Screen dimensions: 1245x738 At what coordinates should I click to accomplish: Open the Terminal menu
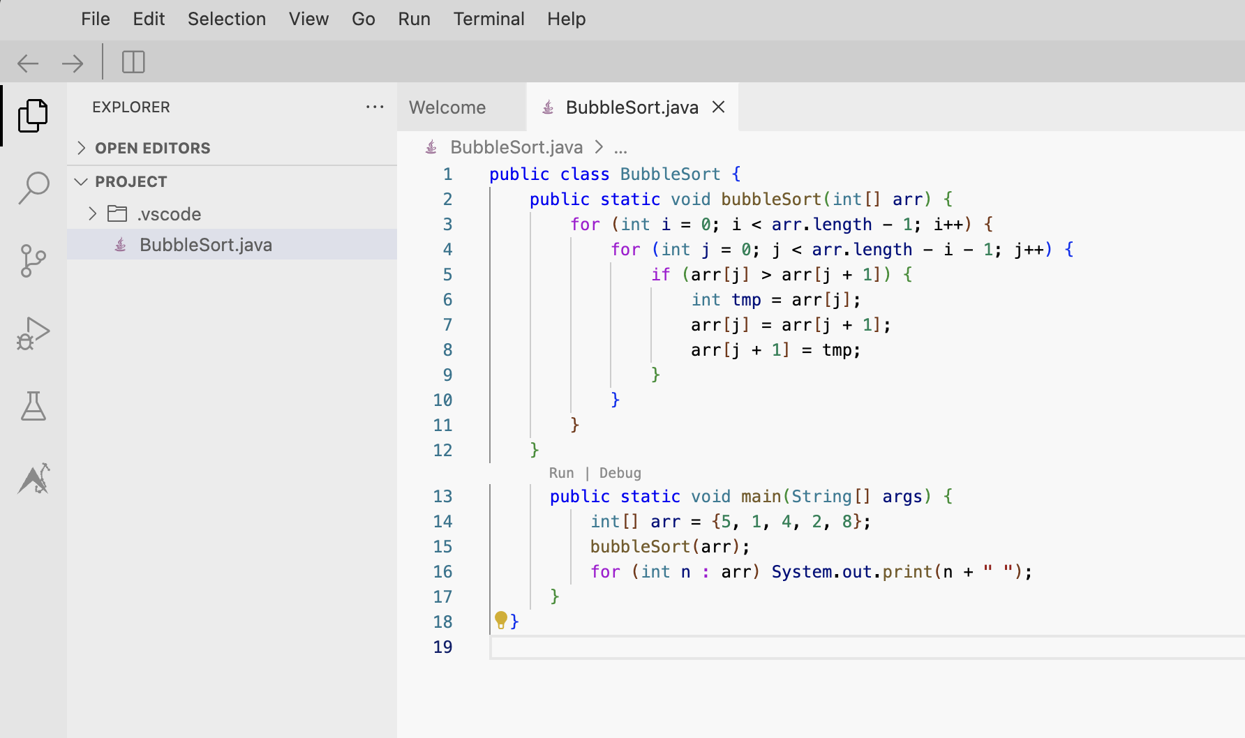(x=489, y=19)
